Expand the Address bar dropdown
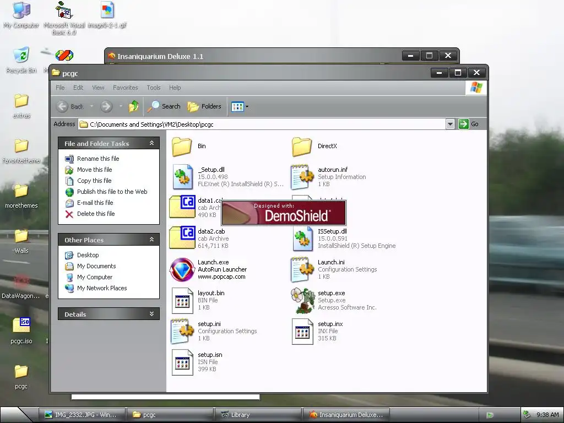 pyautogui.click(x=450, y=124)
